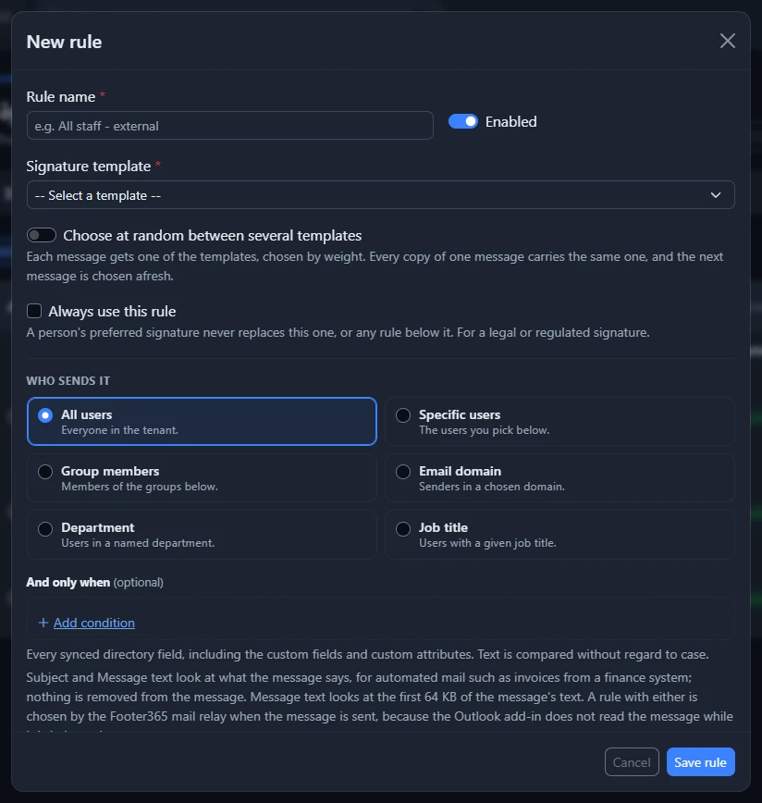Screen dimensions: 762x803
Task: Enable choose at random between templates
Action: tap(42, 235)
